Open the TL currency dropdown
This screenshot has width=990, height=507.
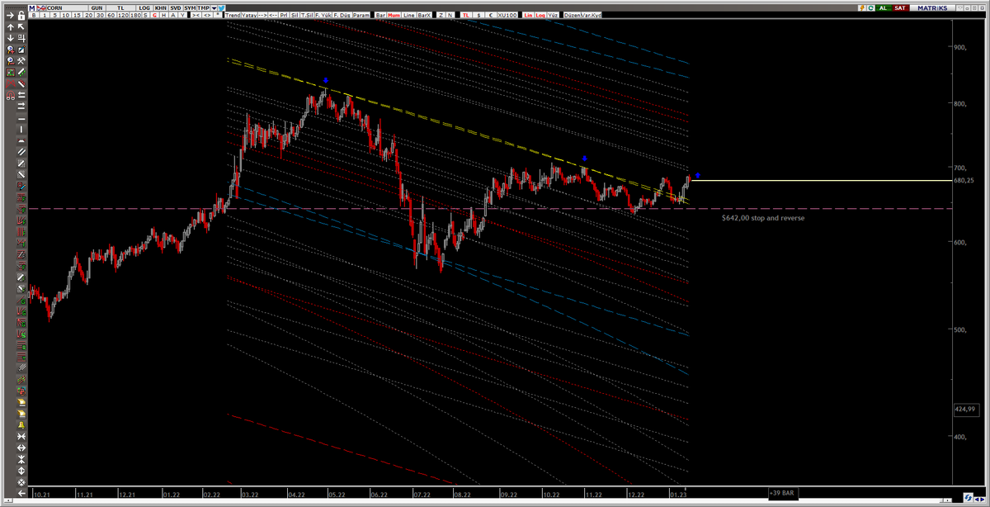[120, 8]
